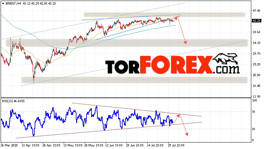Click the 16.40 price axis label
Image resolution: width=264 pixels, height=149 pixels.
(256, 86)
